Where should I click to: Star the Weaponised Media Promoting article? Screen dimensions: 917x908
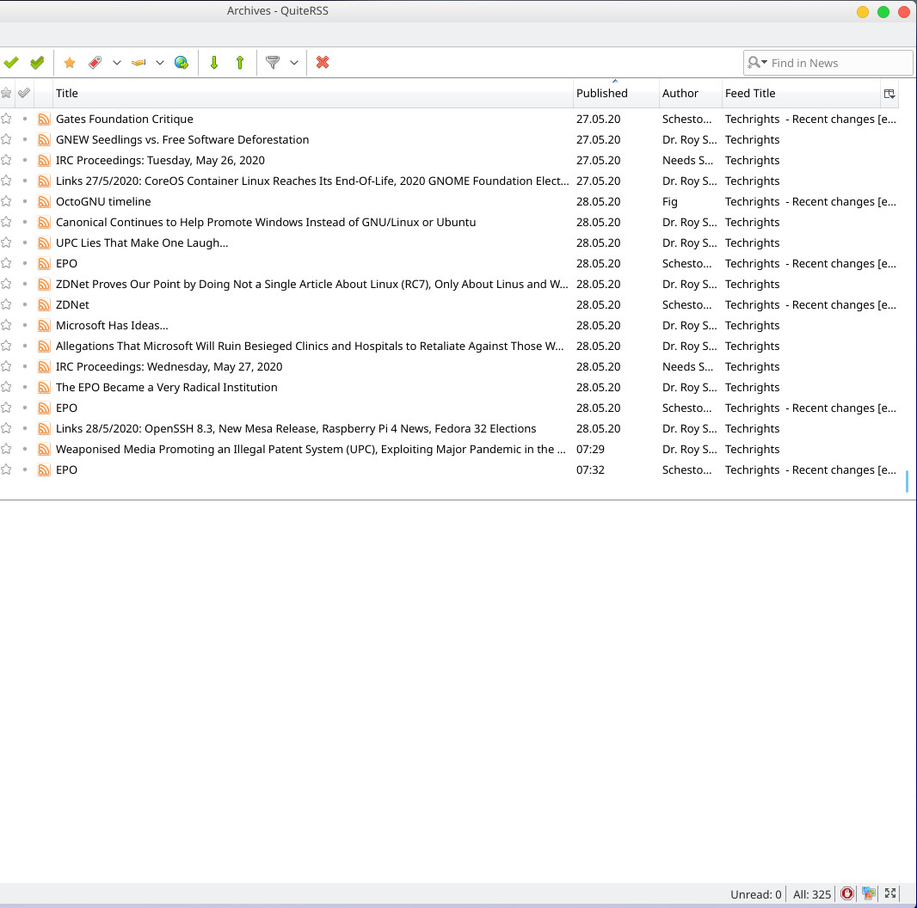tap(6, 449)
